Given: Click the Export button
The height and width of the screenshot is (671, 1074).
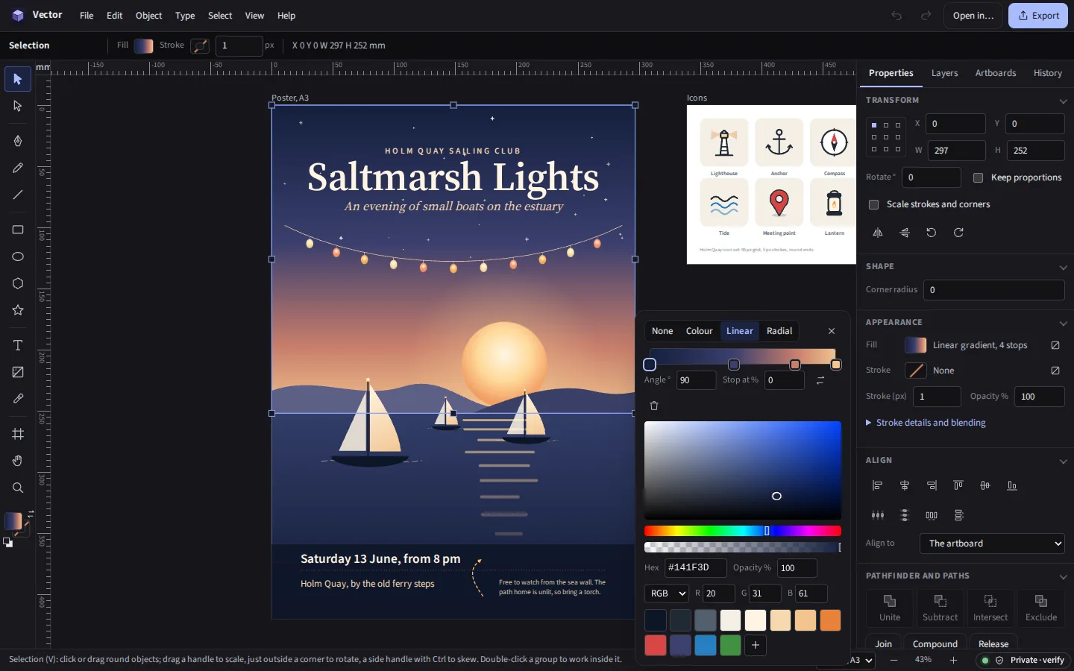Looking at the screenshot, I should 1038,16.
